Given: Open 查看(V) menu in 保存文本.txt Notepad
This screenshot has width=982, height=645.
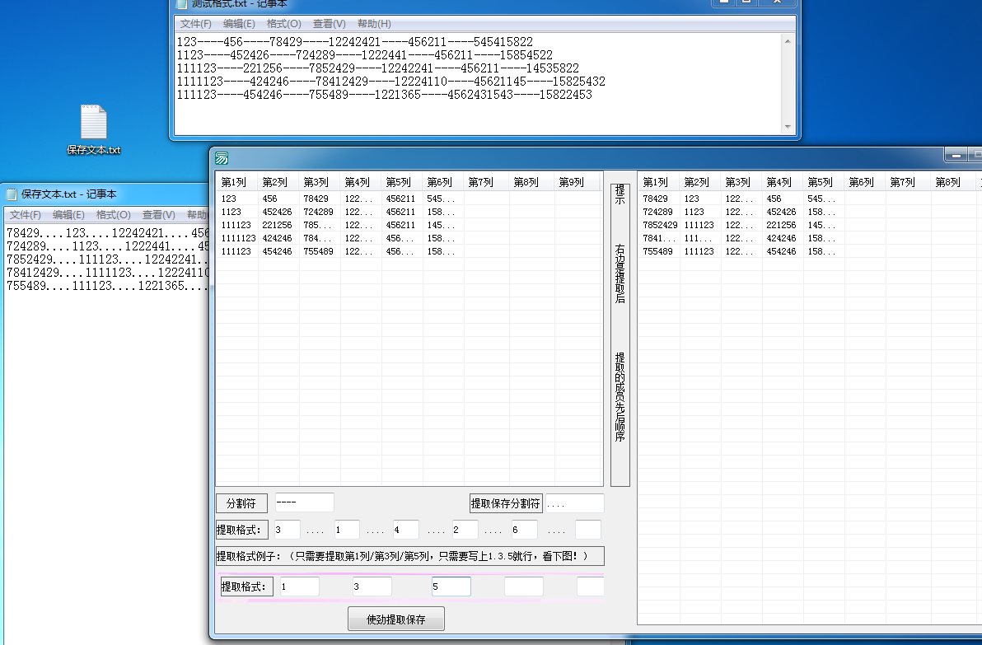Looking at the screenshot, I should 158,215.
